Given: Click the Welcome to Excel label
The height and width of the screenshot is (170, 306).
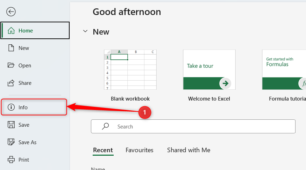Looking at the screenshot, I should (x=209, y=99).
